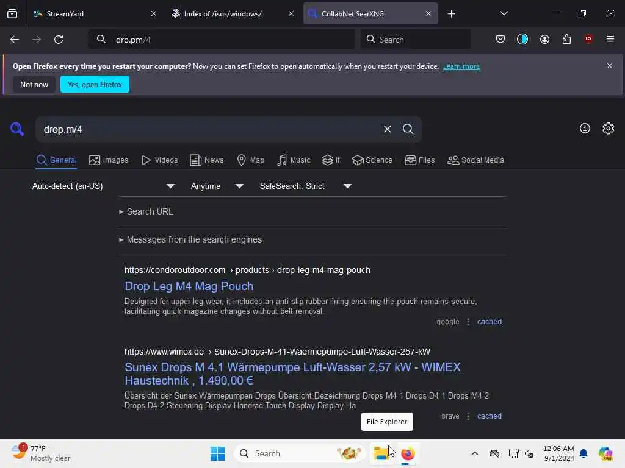
Task: Open the condoroutdoor.com result URL
Action: (247, 270)
